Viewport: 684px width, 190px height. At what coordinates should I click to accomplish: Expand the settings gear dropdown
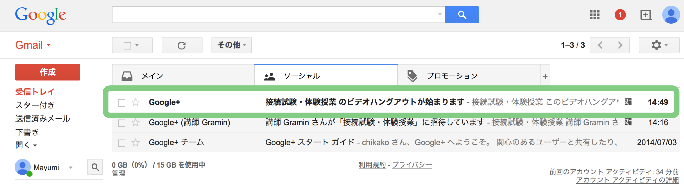click(659, 45)
